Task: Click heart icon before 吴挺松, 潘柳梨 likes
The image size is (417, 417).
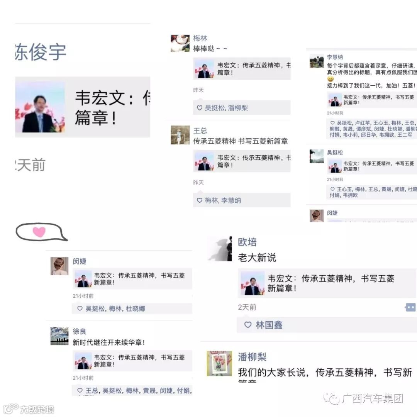Action: pyautogui.click(x=200, y=108)
